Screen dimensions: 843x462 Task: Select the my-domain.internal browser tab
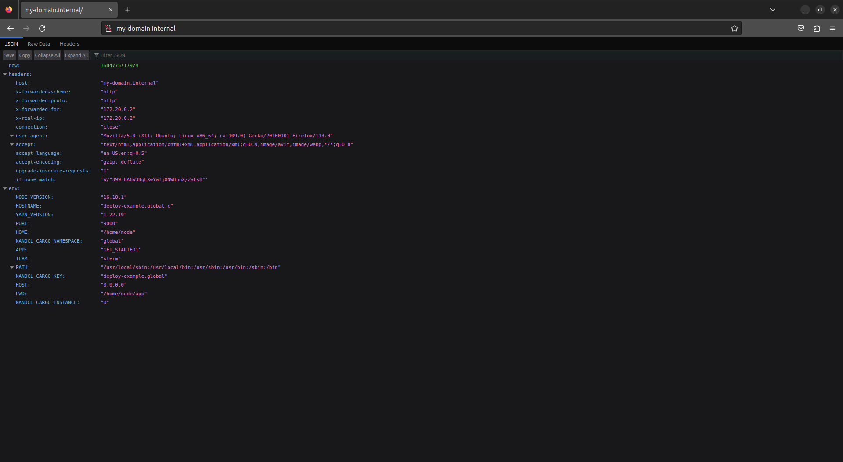69,10
